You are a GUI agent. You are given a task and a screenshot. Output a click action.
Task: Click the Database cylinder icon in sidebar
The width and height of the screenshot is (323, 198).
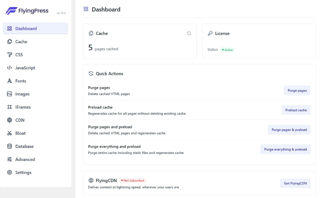click(10, 146)
